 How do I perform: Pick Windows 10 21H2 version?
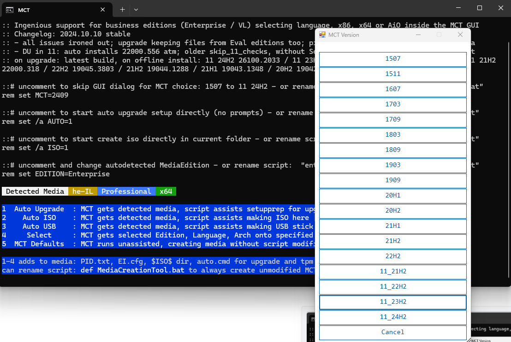point(392,241)
